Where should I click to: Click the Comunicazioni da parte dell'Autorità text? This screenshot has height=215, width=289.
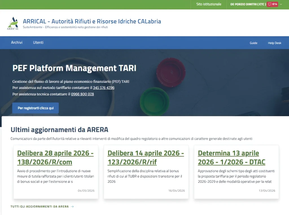pyautogui.click(x=132, y=139)
